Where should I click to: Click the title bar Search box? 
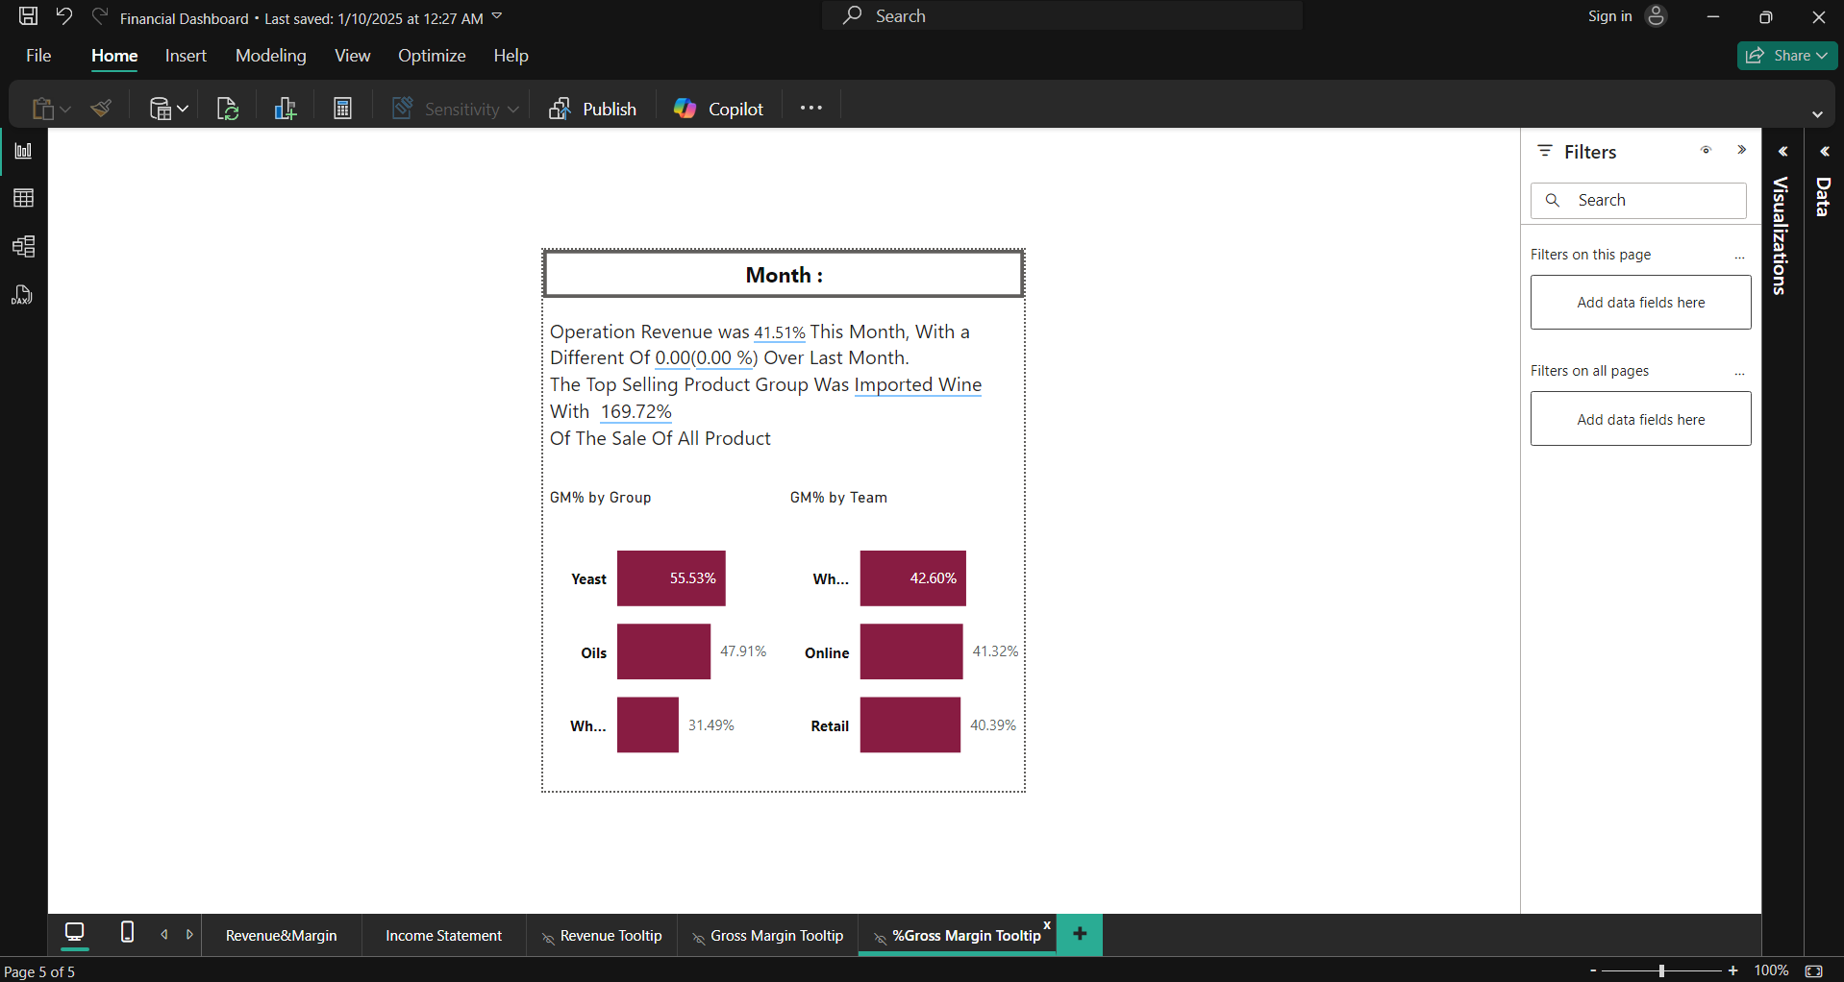pos(1062,16)
